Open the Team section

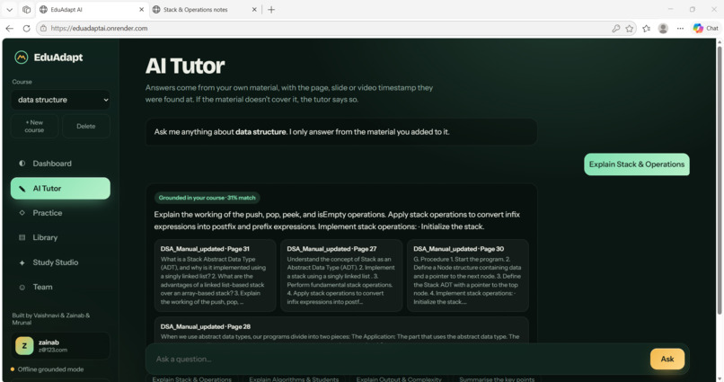(x=60, y=287)
